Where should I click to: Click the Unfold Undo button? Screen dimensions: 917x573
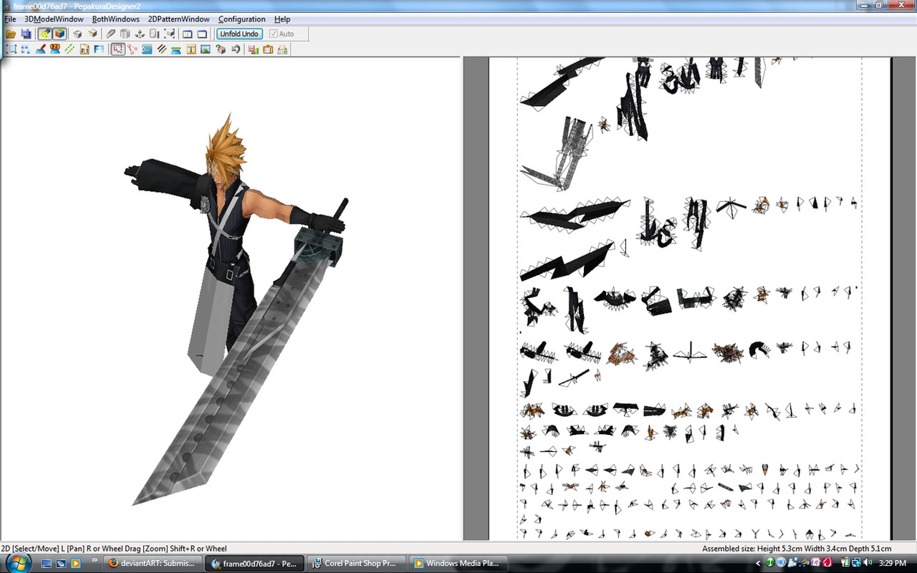pyautogui.click(x=239, y=34)
